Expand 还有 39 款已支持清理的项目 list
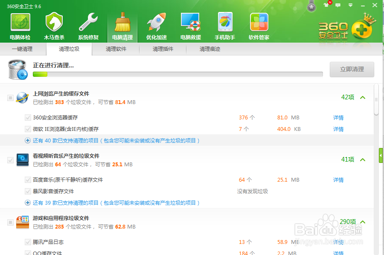The image size is (384, 255). click(116, 203)
